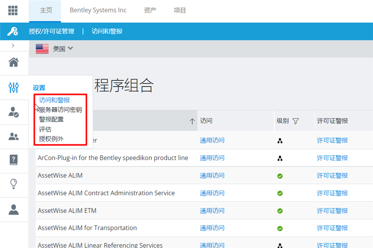Open the settings sliders icon

[14, 87]
